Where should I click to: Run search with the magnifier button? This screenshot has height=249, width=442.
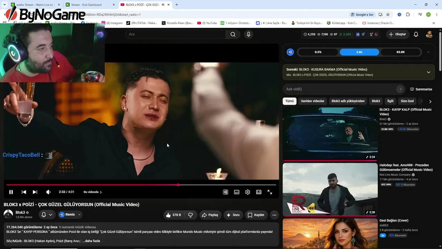233,34
